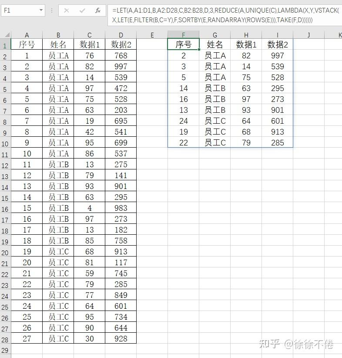342x358 pixels.
Task: Click the fill handle on cell F1
Action: tap(199, 49)
